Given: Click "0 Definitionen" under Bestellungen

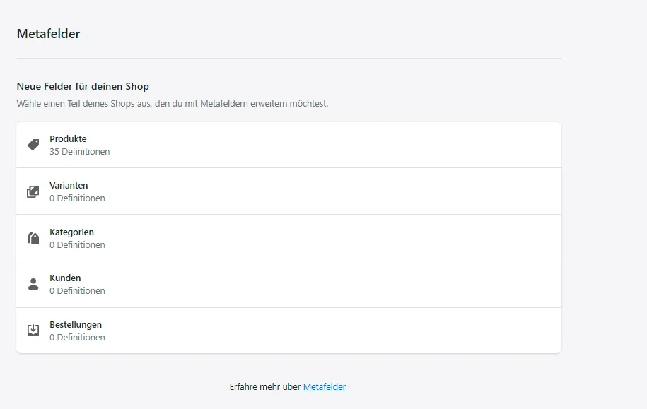Looking at the screenshot, I should point(77,338).
